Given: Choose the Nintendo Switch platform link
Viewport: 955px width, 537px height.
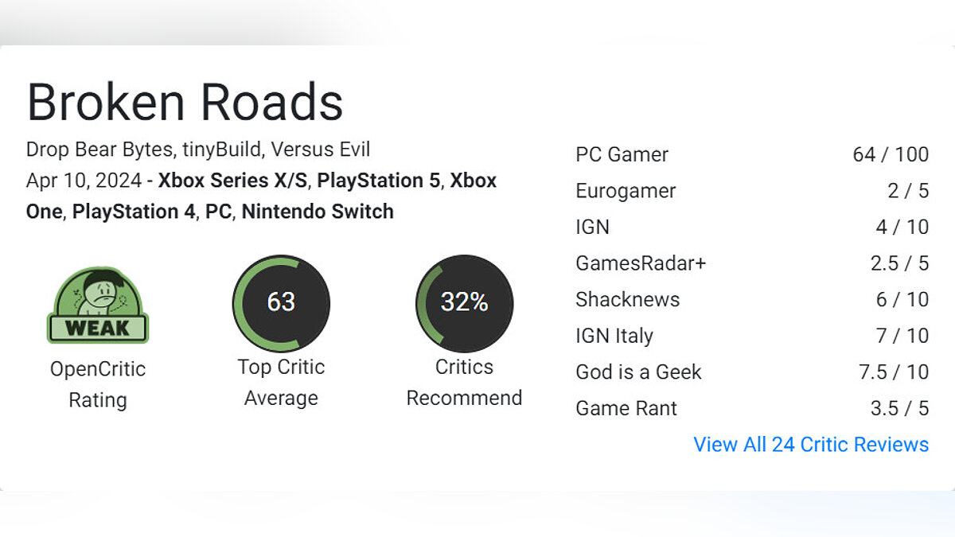Looking at the screenshot, I should tap(318, 212).
